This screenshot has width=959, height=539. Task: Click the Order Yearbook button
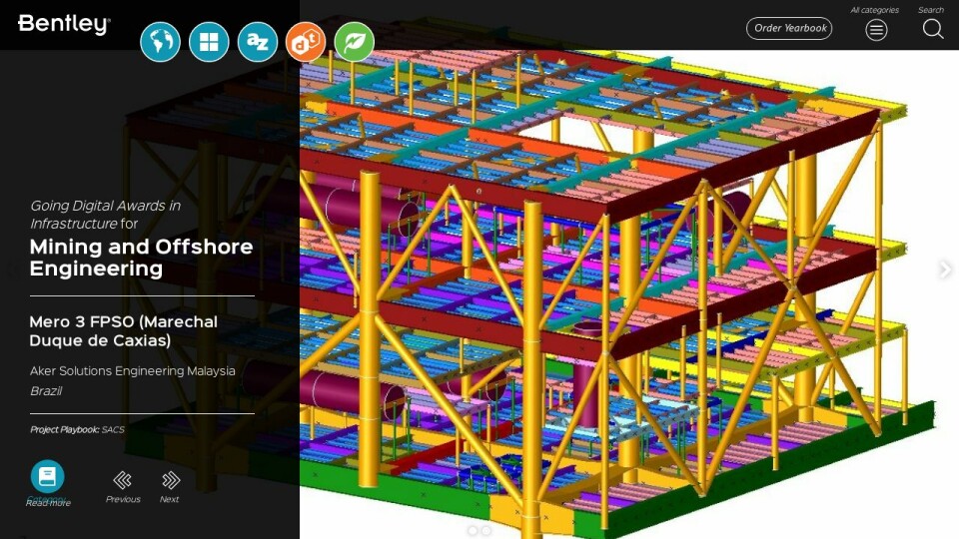point(789,28)
